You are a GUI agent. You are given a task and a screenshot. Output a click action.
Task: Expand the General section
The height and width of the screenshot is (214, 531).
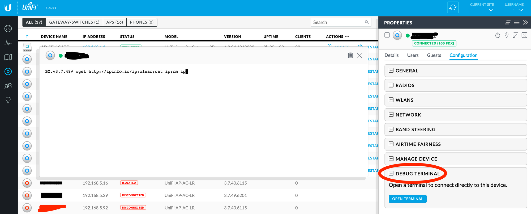point(456,71)
